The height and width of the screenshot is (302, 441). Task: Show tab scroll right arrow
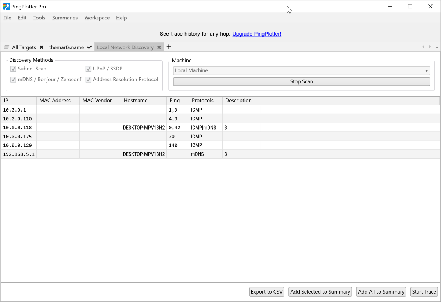pos(430,47)
